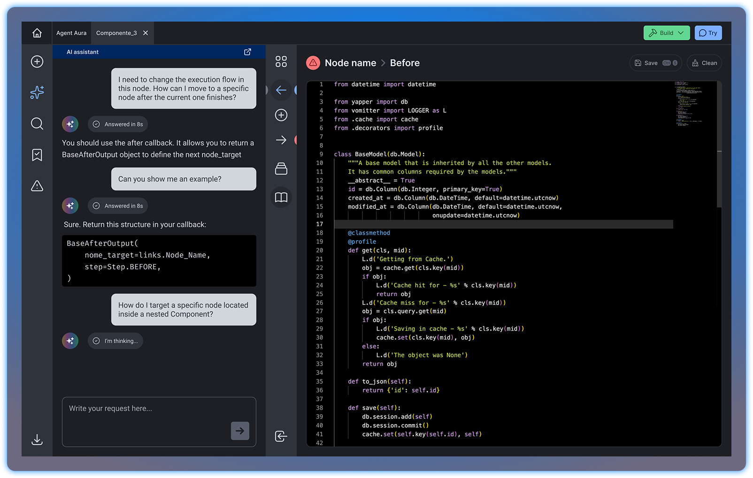Click the exit arrow icon in middle toolbar
This screenshot has width=753, height=478.
(281, 436)
